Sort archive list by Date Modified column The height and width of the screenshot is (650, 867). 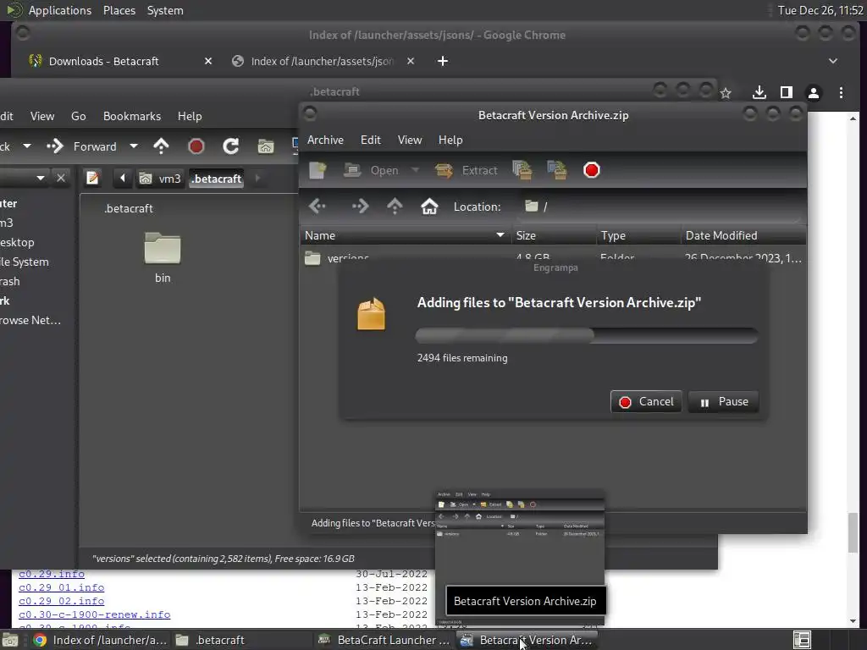[743, 235]
